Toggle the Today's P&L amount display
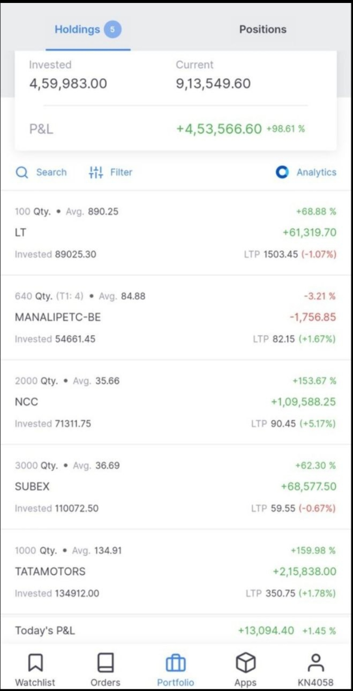 click(x=266, y=631)
